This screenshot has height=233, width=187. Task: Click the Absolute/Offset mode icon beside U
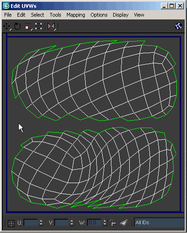(11, 223)
